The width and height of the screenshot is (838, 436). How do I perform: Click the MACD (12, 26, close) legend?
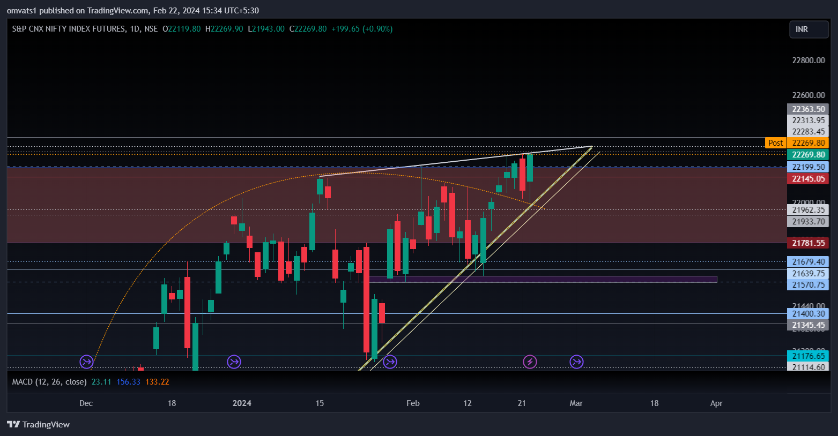(x=49, y=382)
